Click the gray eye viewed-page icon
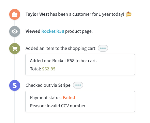This screenshot has width=150, height=123. (x=15, y=31)
